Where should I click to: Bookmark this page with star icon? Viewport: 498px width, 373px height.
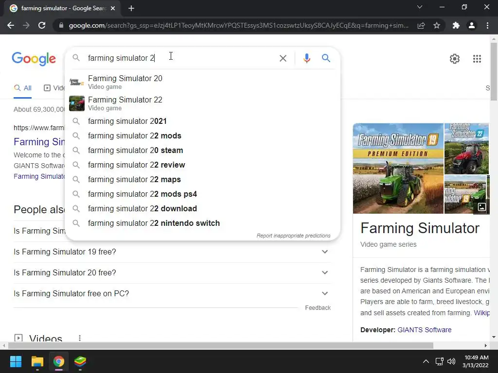tap(437, 25)
